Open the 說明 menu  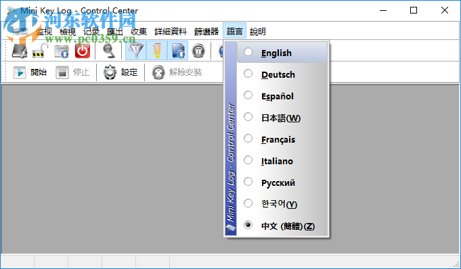[258, 31]
